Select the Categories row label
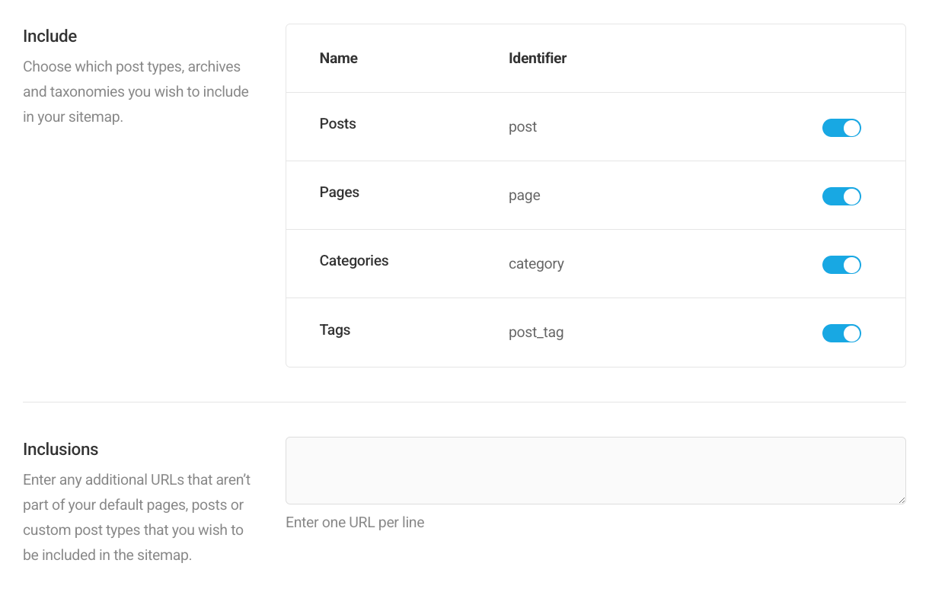Screen dimensions: 929x595 point(354,261)
